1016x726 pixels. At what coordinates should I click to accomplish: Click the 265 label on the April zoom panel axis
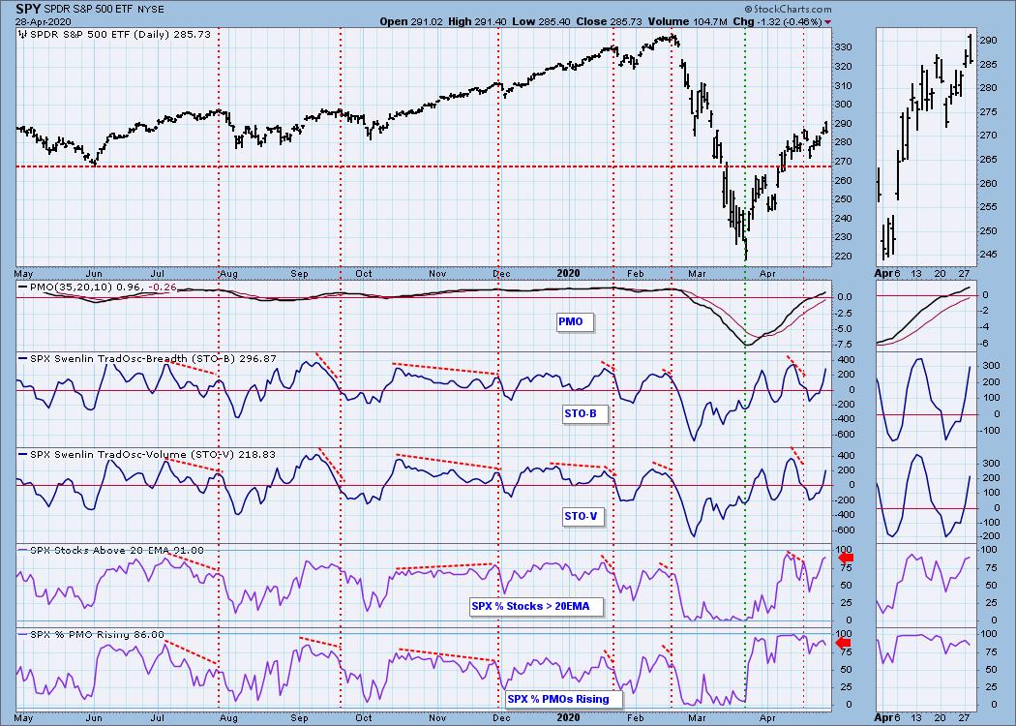[989, 160]
